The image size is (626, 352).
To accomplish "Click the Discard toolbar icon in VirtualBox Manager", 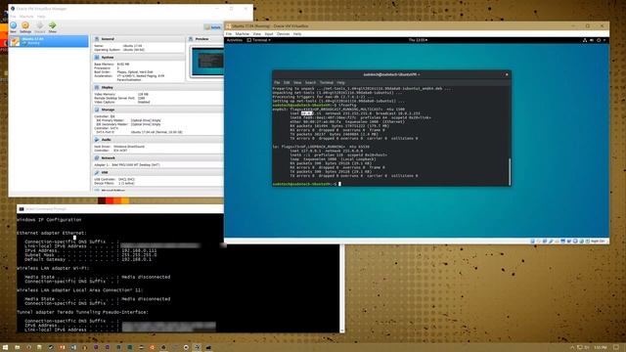I will coord(39,26).
